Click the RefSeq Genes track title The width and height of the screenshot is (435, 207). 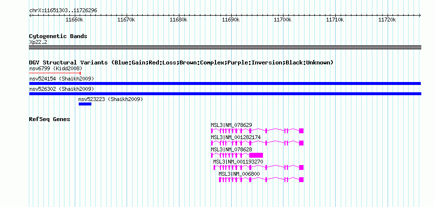49,120
